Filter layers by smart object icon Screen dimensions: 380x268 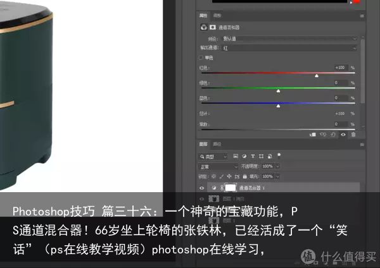270,156
